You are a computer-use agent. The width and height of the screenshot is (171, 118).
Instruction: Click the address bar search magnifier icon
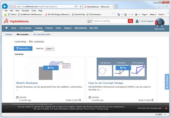click(x=76, y=7)
